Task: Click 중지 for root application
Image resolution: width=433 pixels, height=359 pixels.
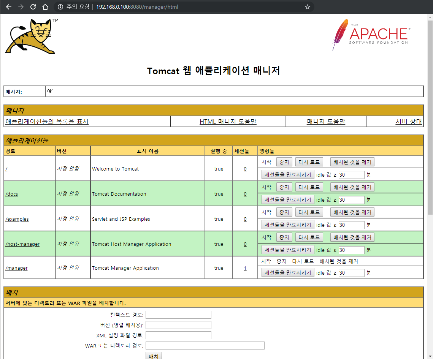Action: coord(284,162)
